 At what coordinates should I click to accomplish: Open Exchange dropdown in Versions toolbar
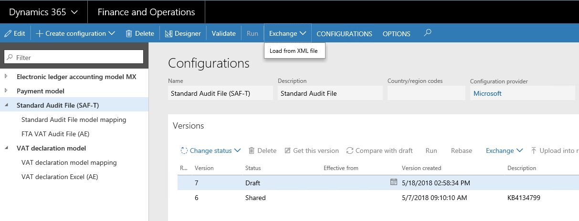coord(504,151)
